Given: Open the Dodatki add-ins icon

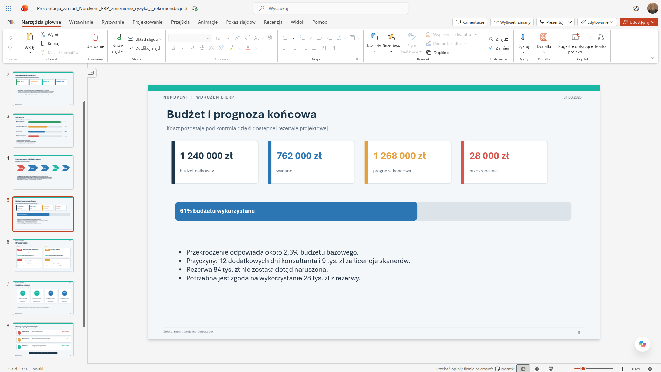Looking at the screenshot, I should (544, 37).
